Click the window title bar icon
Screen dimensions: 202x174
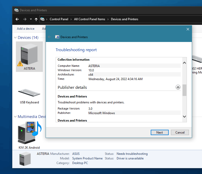pos(16,10)
